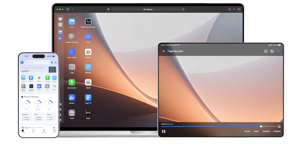Select the Docker shortcut in the laptop sidebar
This screenshot has width=298, height=144.
[60, 38]
